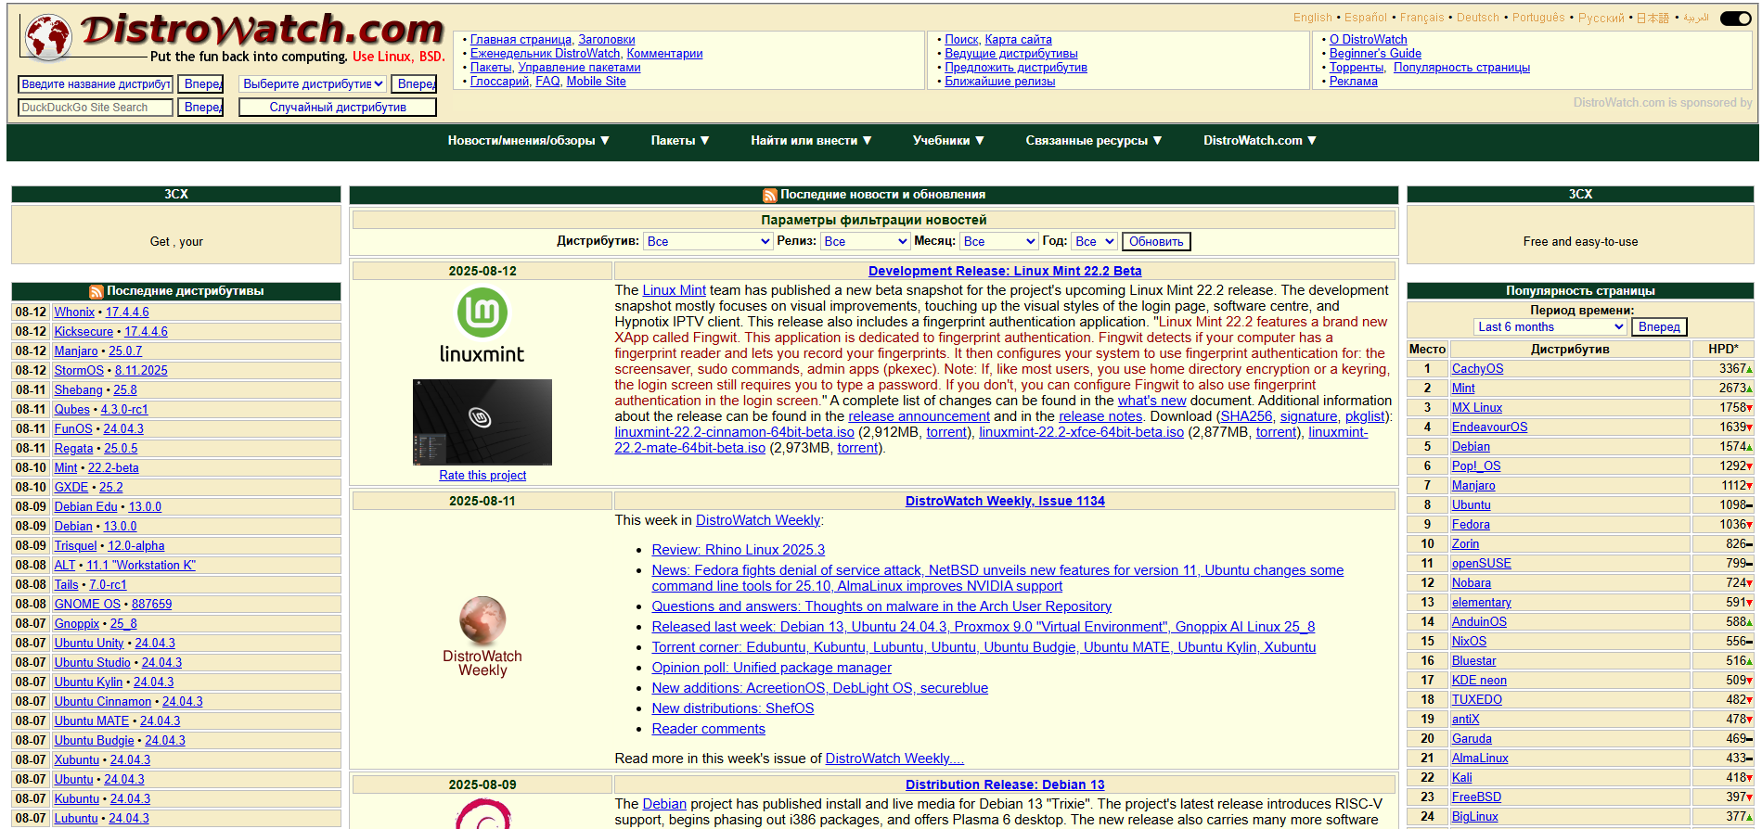The height and width of the screenshot is (829, 1762).
Task: Open 'Ближайшие релизы' link
Action: 1000,82
